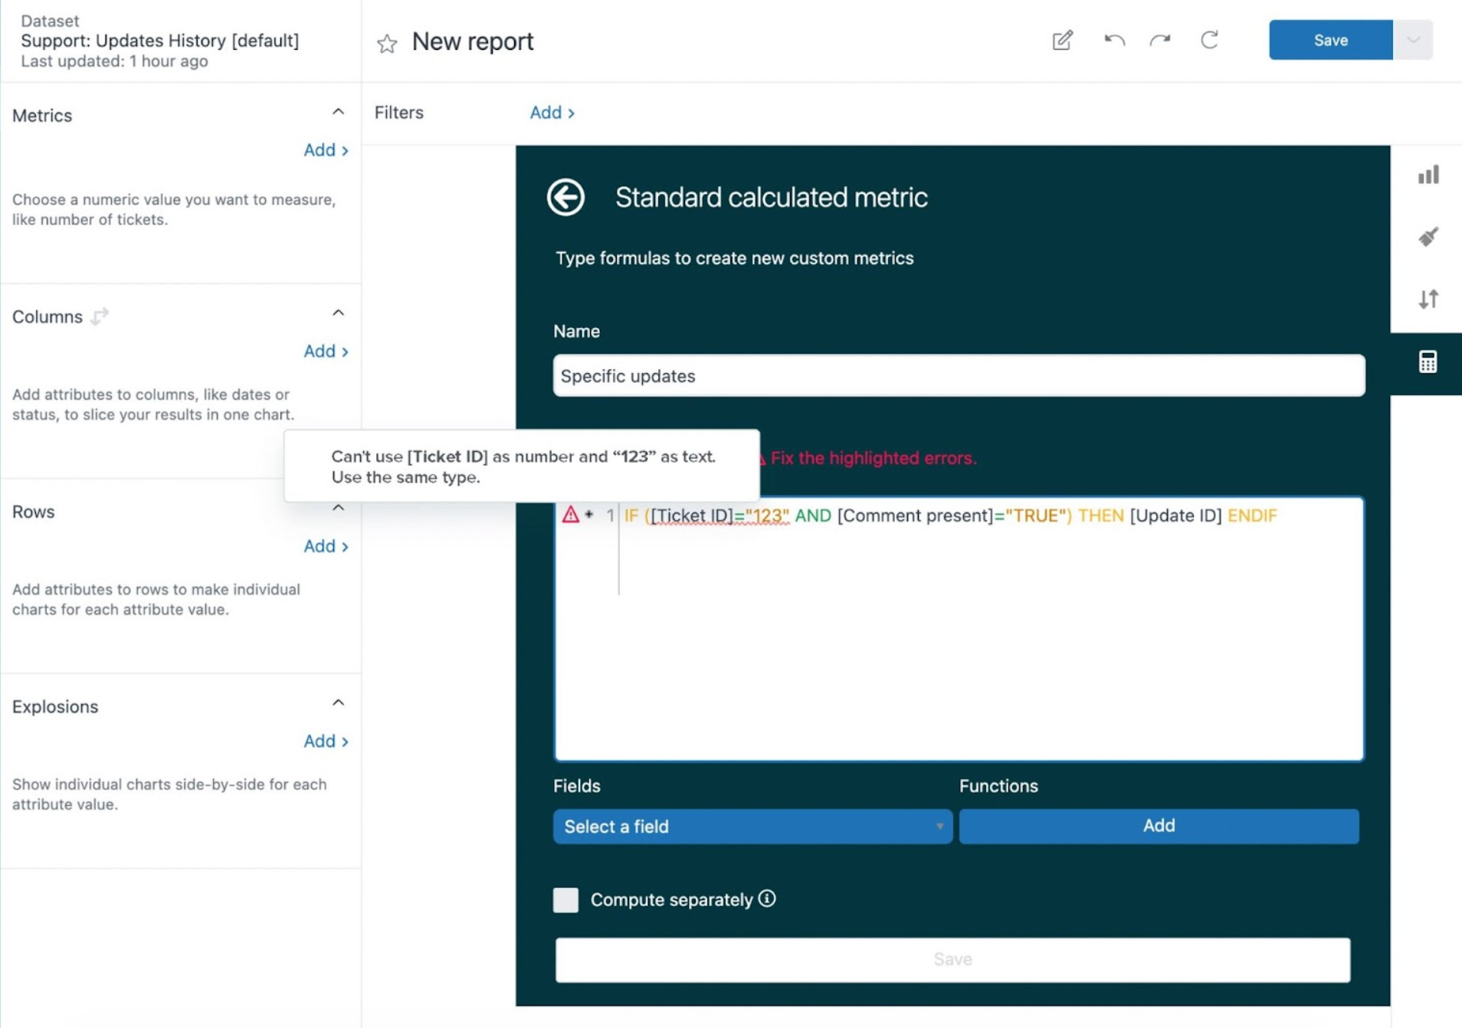This screenshot has height=1028, width=1462.
Task: Select the calculations calculator icon
Action: click(x=1428, y=362)
